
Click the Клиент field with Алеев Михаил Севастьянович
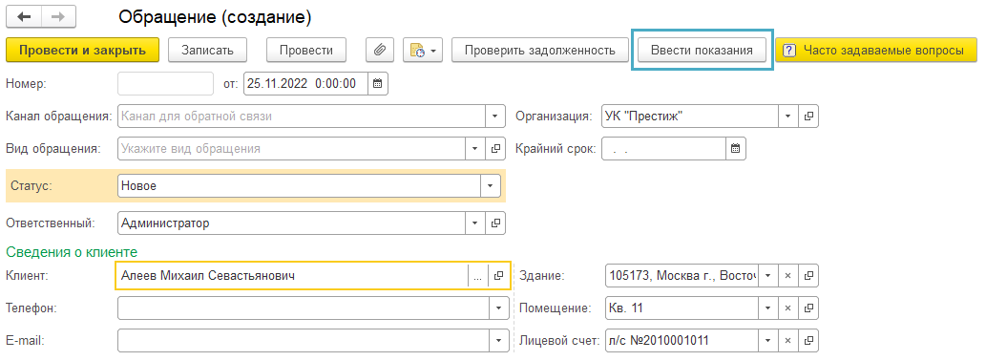tap(292, 275)
